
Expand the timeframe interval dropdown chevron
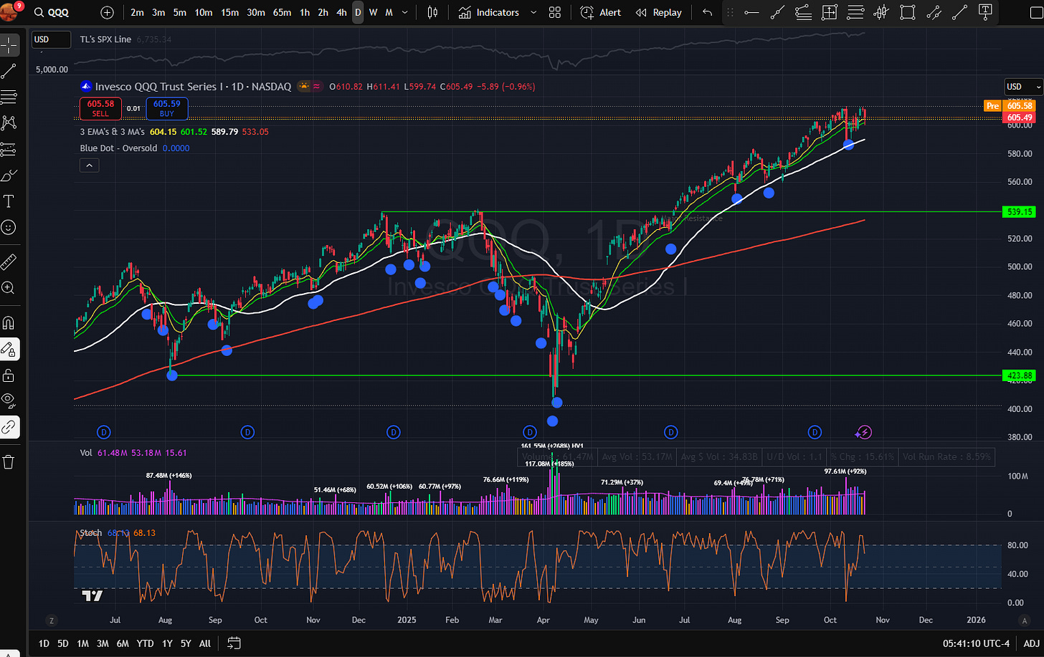pyautogui.click(x=405, y=12)
